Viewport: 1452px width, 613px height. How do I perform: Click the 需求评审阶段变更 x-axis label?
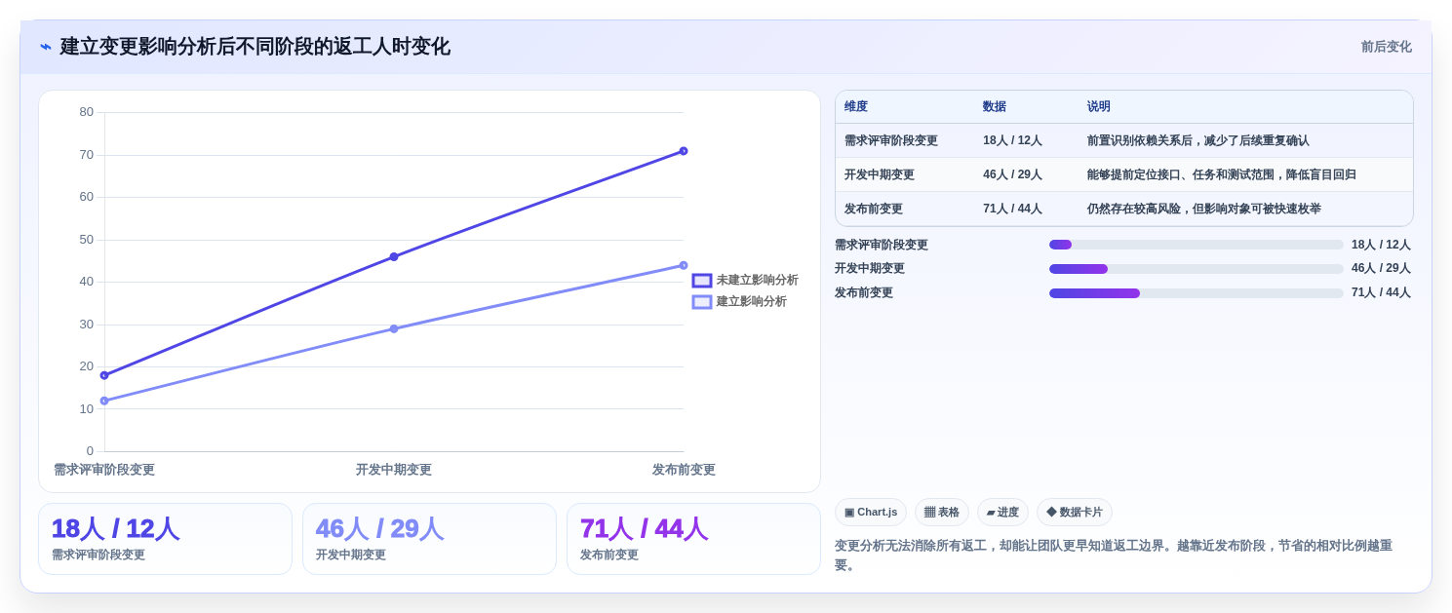click(x=104, y=470)
